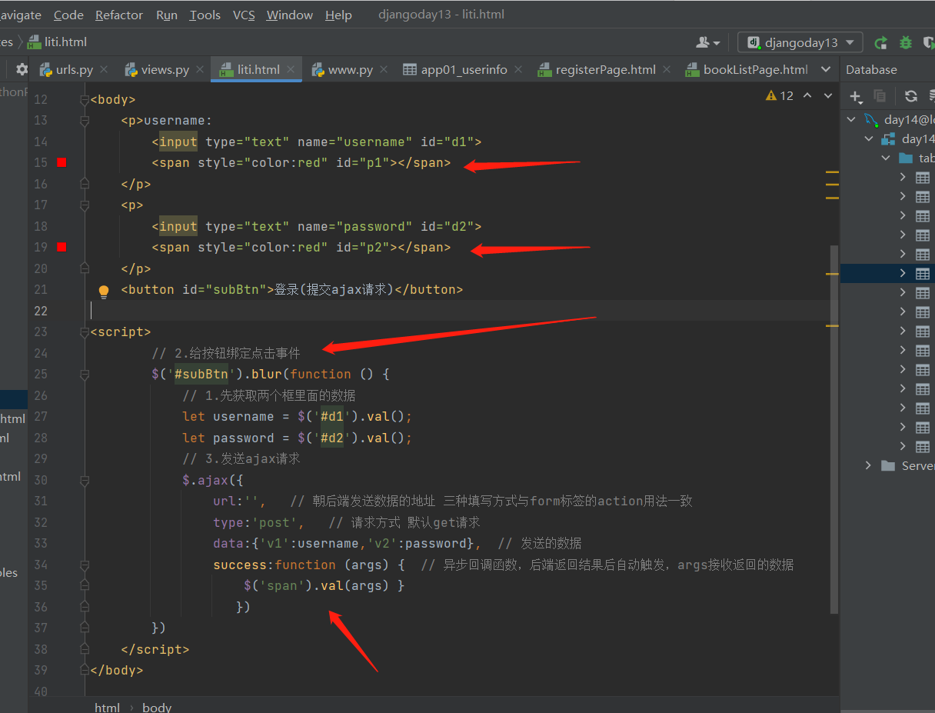935x713 pixels.
Task: Click the yellow lightbulb on line 21
Action: (x=104, y=291)
